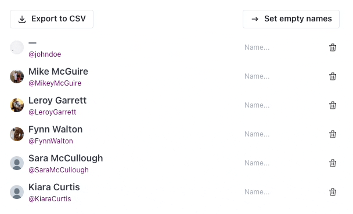The height and width of the screenshot is (214, 353).
Task: Click the Export to CSV button
Action: click(52, 19)
